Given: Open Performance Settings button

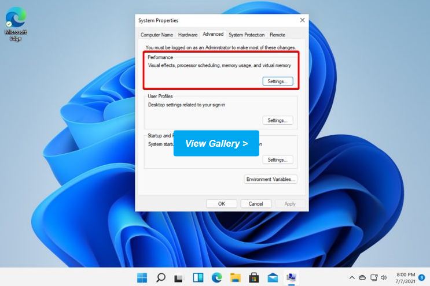Looking at the screenshot, I should point(278,81).
